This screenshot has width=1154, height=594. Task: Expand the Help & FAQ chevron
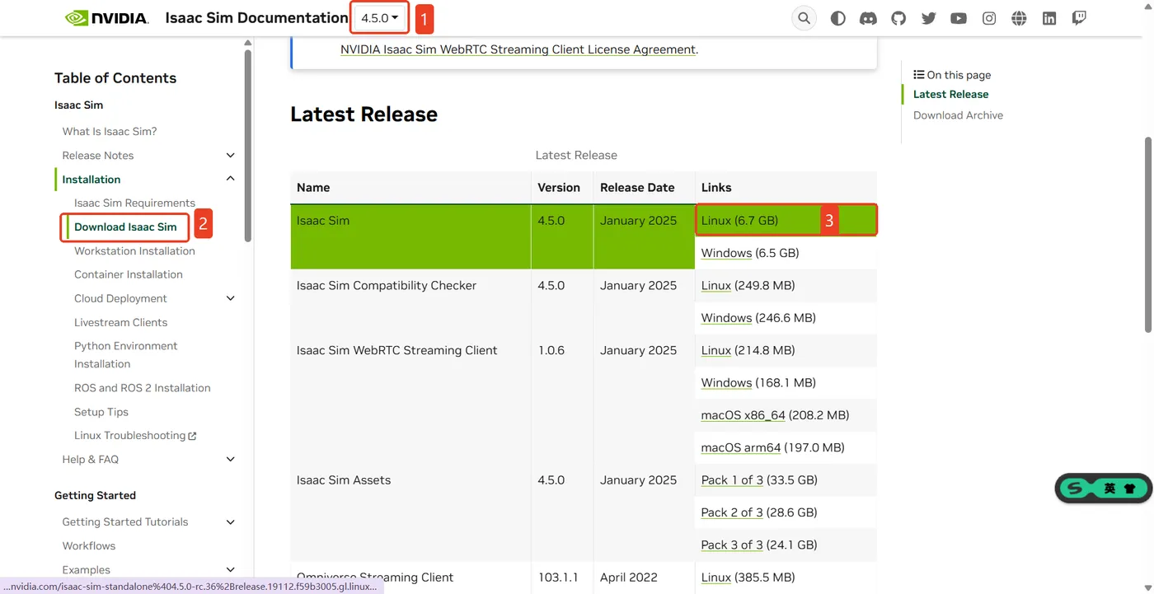pyautogui.click(x=231, y=459)
